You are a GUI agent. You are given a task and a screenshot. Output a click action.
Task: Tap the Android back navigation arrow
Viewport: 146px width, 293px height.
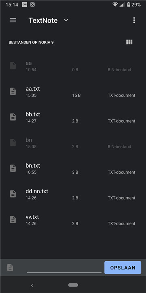(x=32, y=285)
